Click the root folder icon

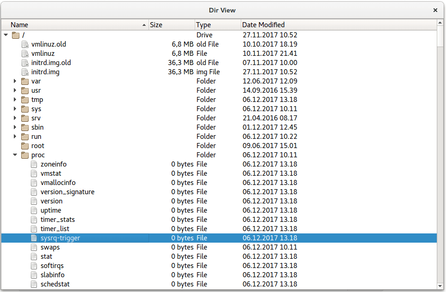pyautogui.click(x=25, y=146)
